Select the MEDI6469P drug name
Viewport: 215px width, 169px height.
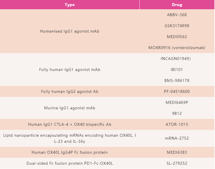coord(177,102)
